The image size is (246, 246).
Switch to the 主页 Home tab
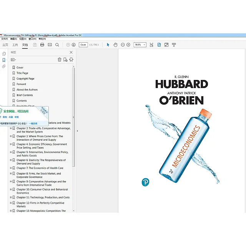point(5,45)
